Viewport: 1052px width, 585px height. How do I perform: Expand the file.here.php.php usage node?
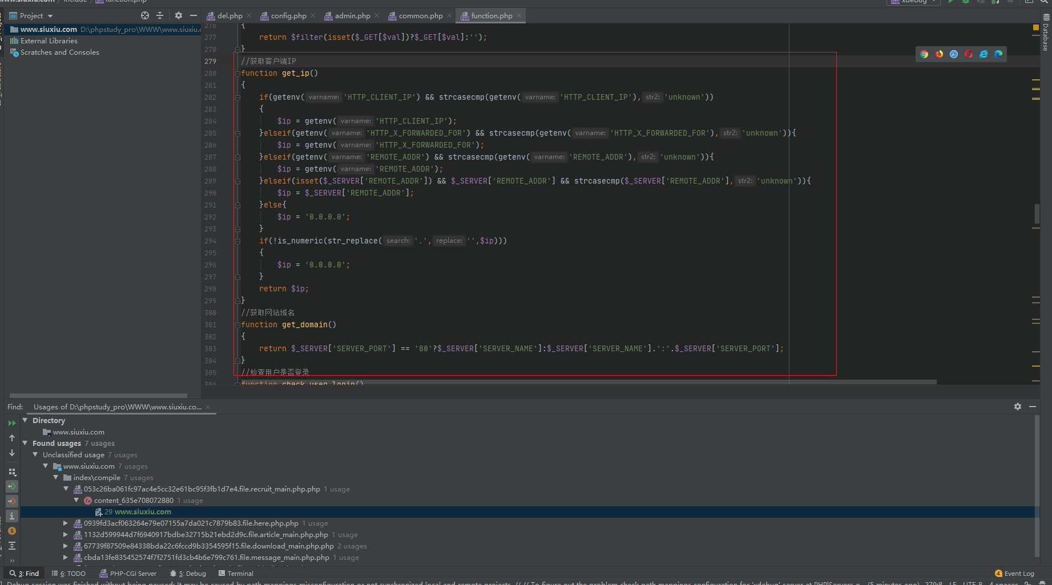[66, 523]
